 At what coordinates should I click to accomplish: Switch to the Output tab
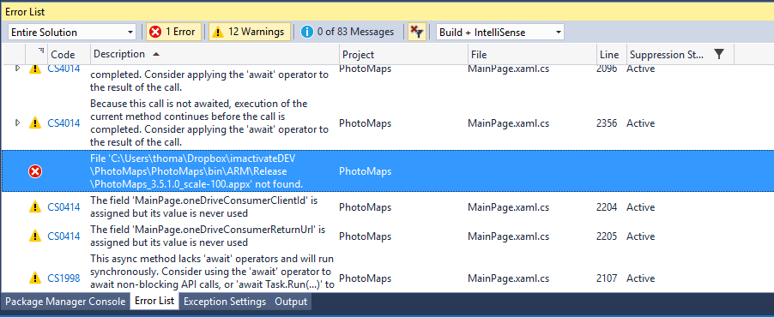(291, 302)
